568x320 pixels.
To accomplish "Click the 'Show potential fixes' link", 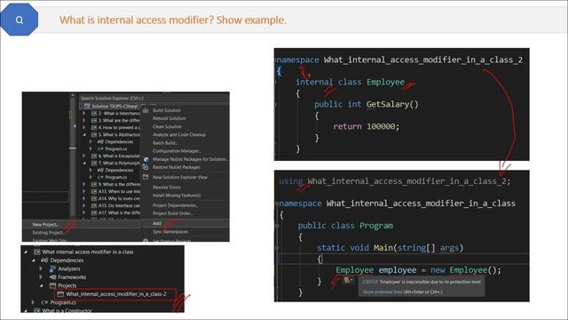I will pyautogui.click(x=383, y=292).
